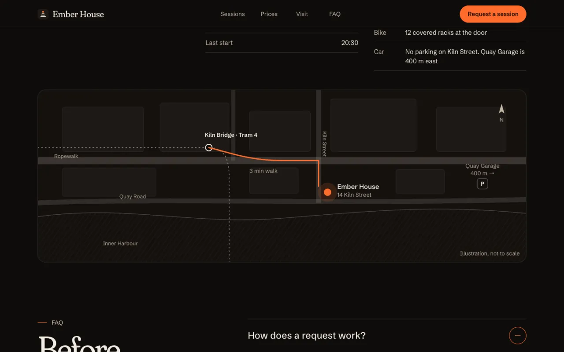Click the "Quay Road" street label
Image resolution: width=564 pixels, height=352 pixels.
pyautogui.click(x=133, y=197)
